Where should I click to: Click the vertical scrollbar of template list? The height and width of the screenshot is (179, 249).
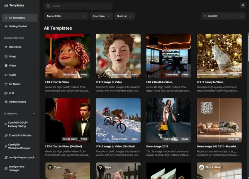point(248,48)
